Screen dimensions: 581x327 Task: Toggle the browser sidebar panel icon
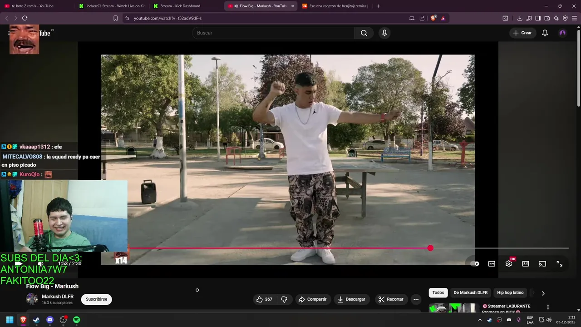538,18
